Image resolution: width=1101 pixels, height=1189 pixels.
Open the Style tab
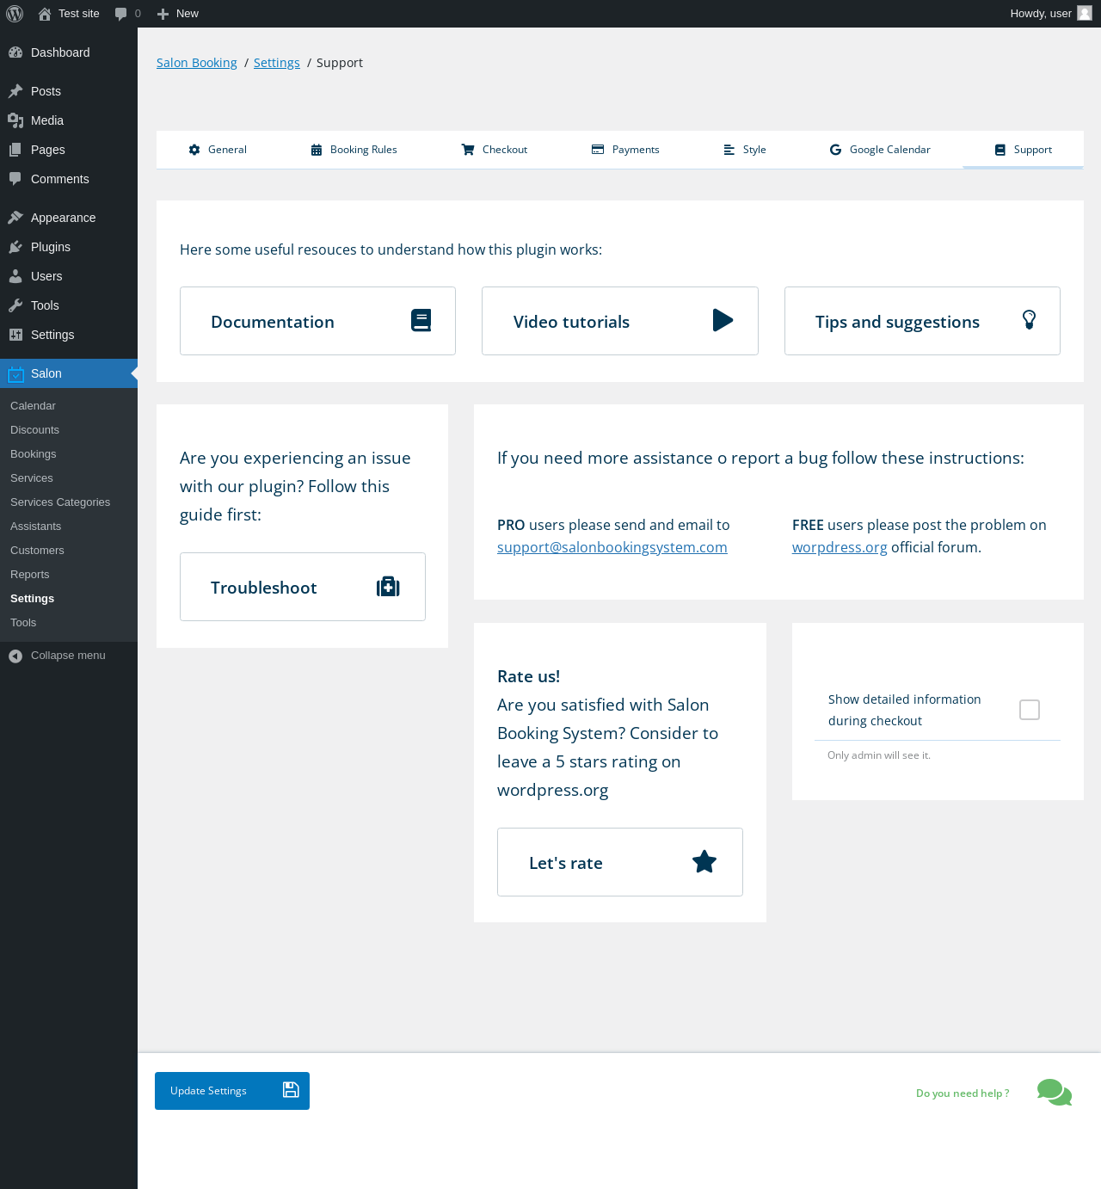click(x=744, y=150)
